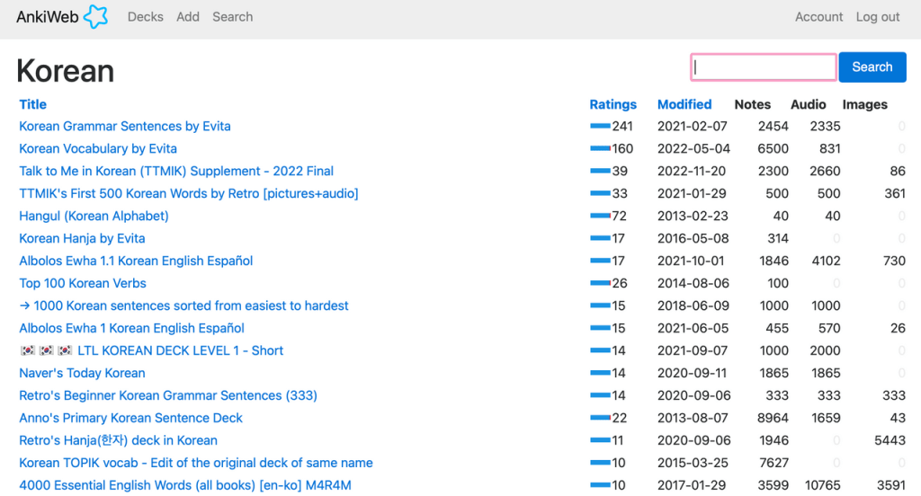
Task: Click the Images column header
Action: (x=864, y=104)
